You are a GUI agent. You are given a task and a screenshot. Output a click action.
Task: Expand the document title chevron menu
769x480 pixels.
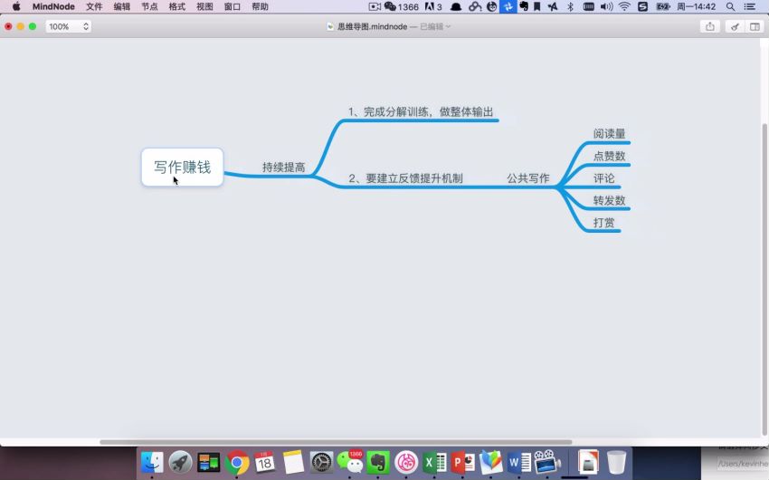point(448,26)
